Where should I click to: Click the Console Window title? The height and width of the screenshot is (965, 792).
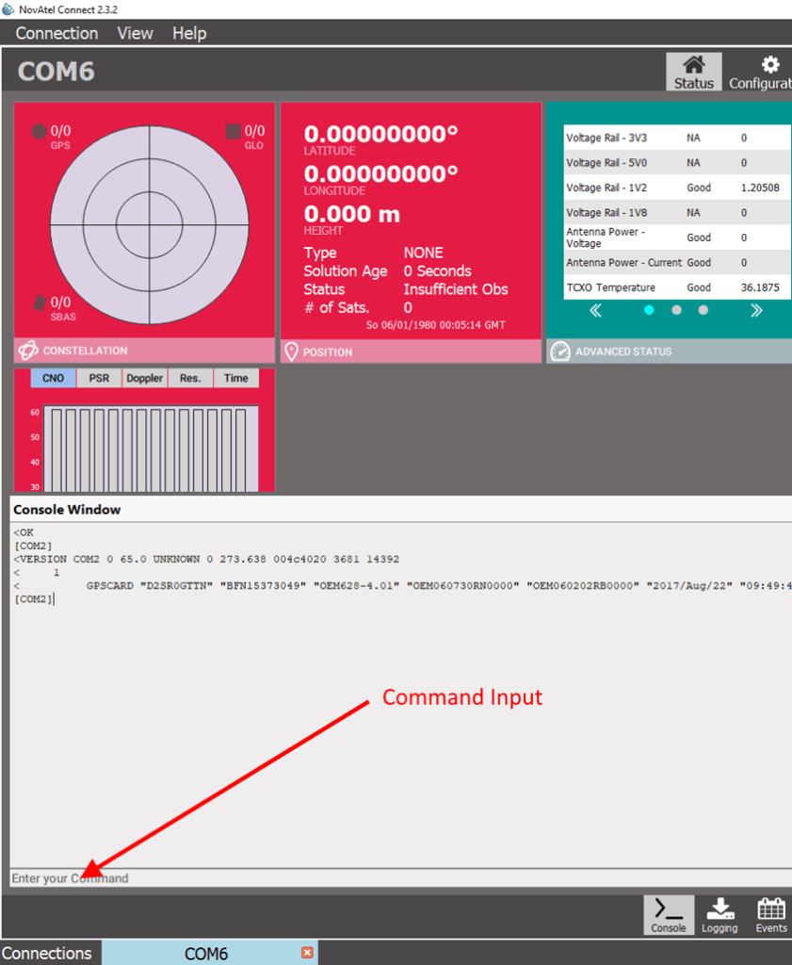(67, 510)
